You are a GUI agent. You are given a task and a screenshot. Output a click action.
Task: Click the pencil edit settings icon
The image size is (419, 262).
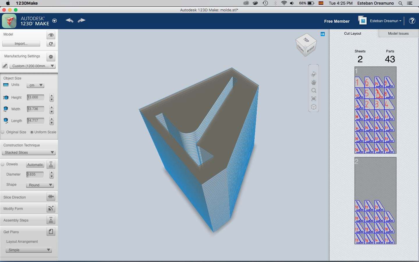pyautogui.click(x=5, y=66)
